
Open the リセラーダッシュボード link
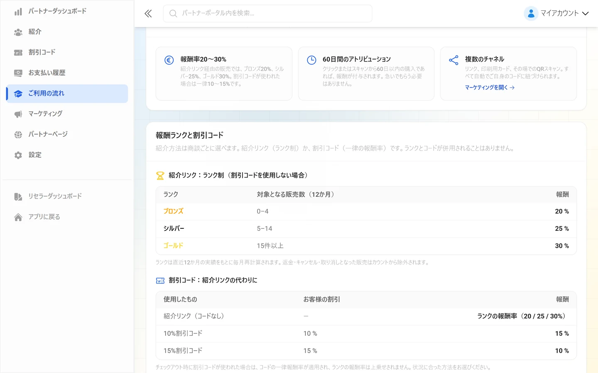pos(67,196)
